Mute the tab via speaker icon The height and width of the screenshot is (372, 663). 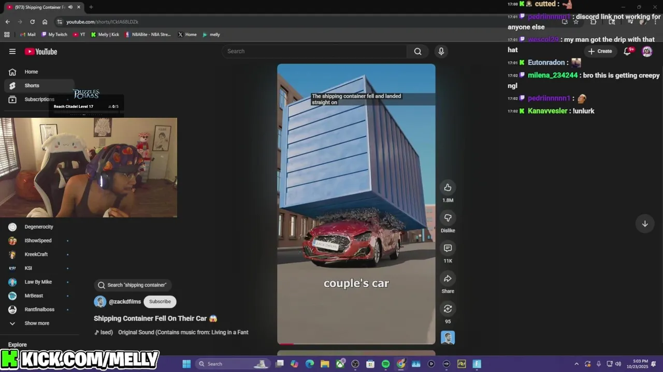click(70, 7)
